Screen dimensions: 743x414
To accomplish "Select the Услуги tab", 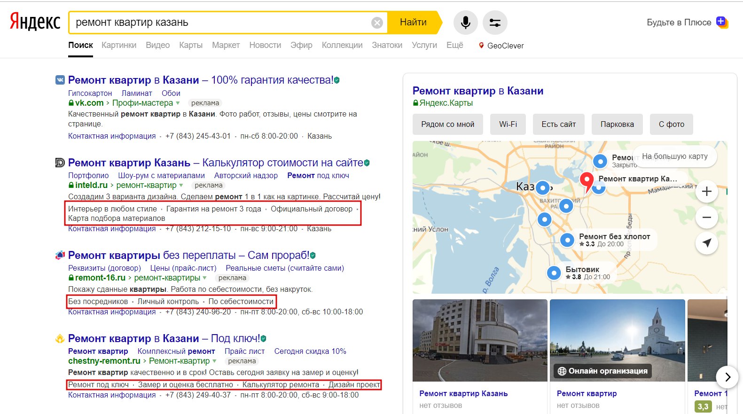I will tap(424, 45).
